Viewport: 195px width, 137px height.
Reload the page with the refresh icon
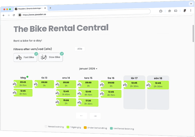coord(14,15)
